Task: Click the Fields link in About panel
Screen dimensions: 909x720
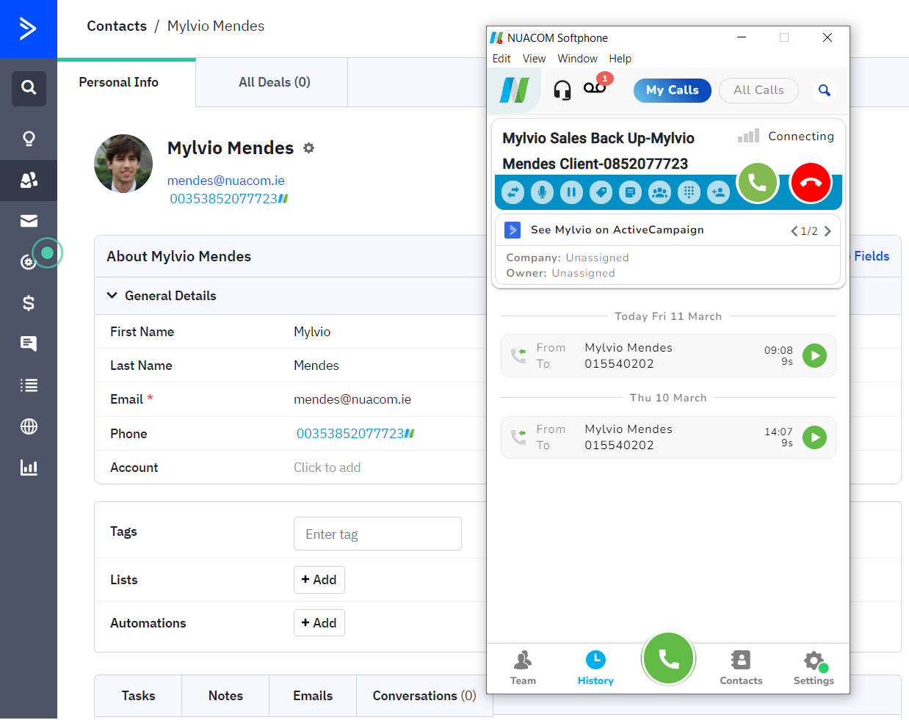Action: point(872,256)
